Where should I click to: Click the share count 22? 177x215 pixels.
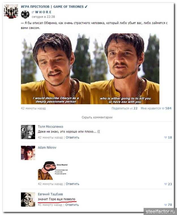(x=135, y=108)
